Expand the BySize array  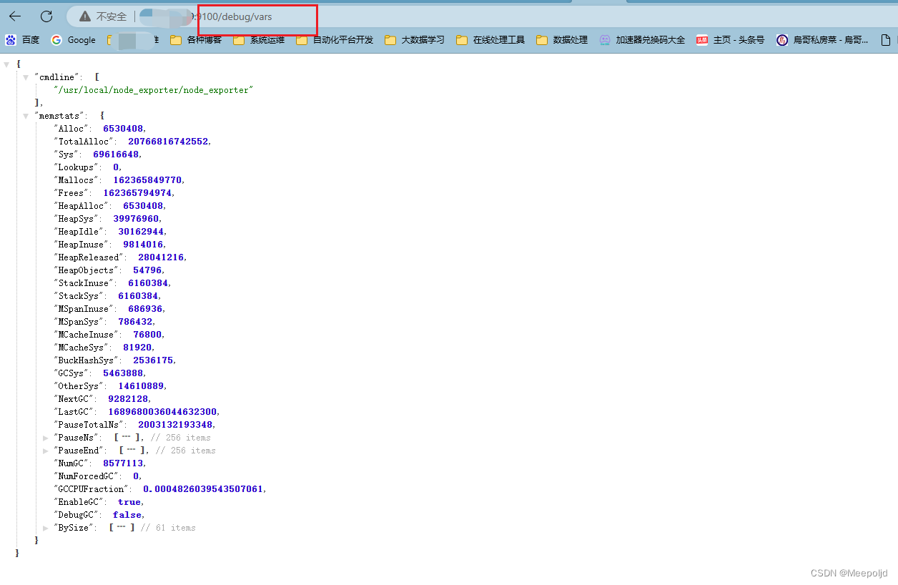pyautogui.click(x=46, y=528)
